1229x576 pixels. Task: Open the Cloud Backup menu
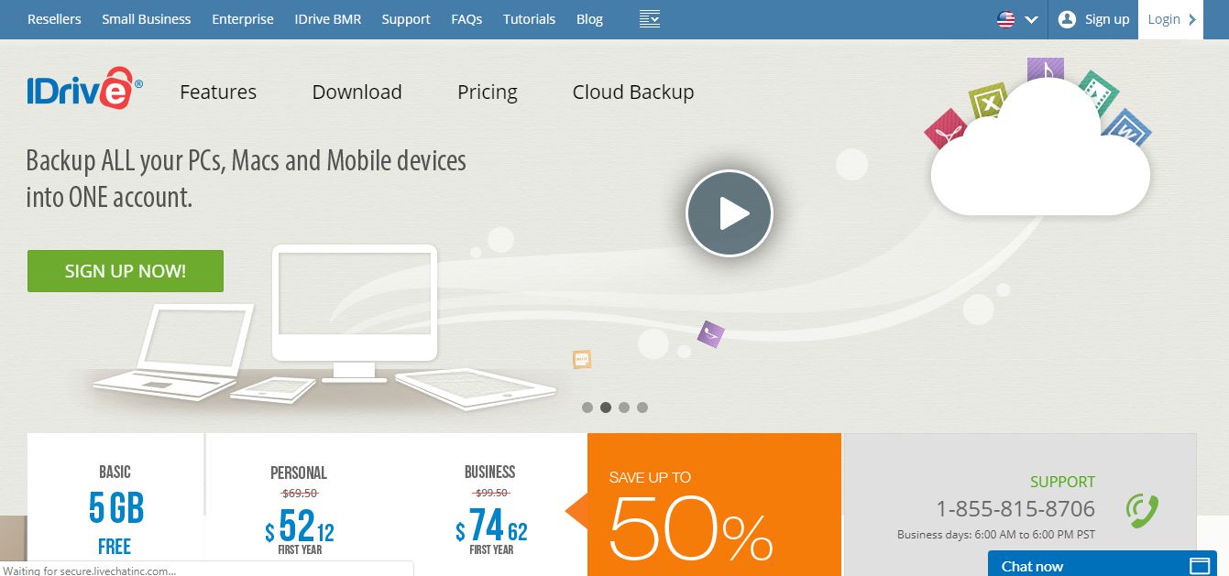click(x=633, y=92)
